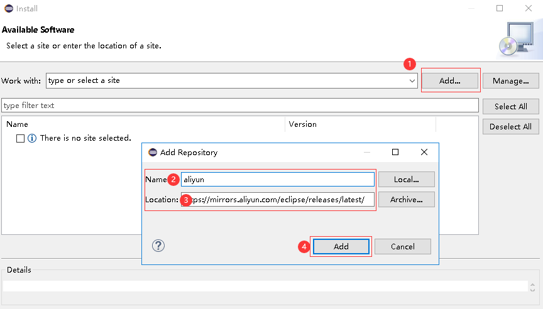543x309 pixels.
Task: Click the Name column header
Action: click(143, 124)
